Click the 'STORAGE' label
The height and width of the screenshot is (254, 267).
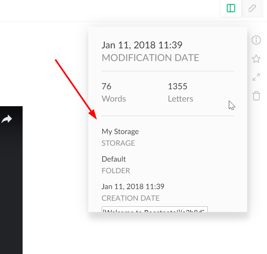118,143
